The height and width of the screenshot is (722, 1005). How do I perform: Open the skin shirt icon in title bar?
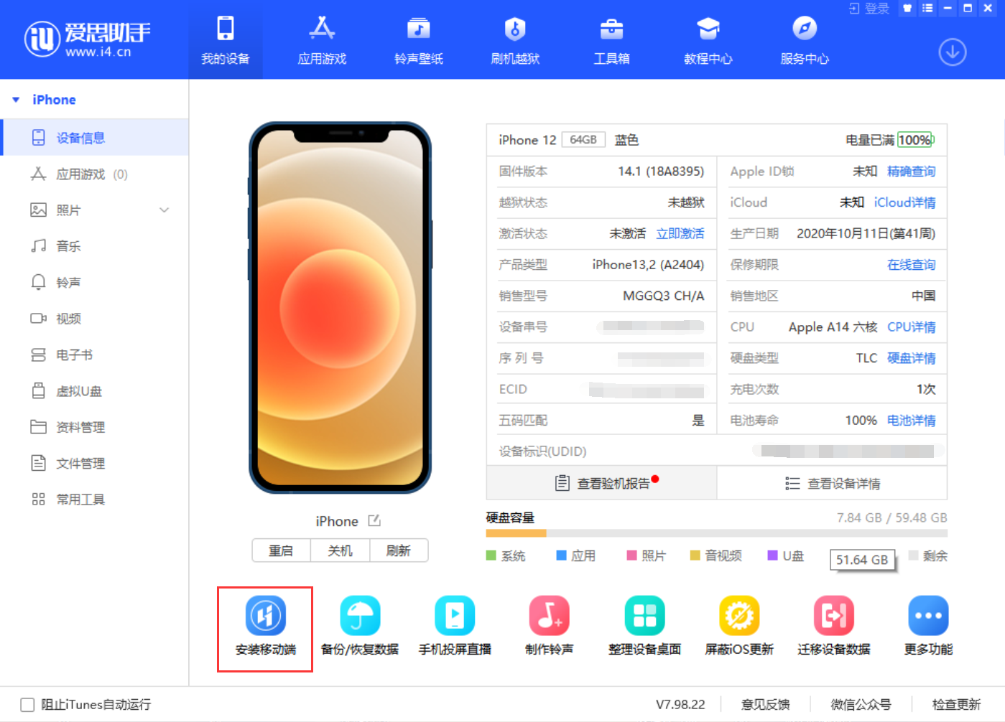(x=907, y=9)
